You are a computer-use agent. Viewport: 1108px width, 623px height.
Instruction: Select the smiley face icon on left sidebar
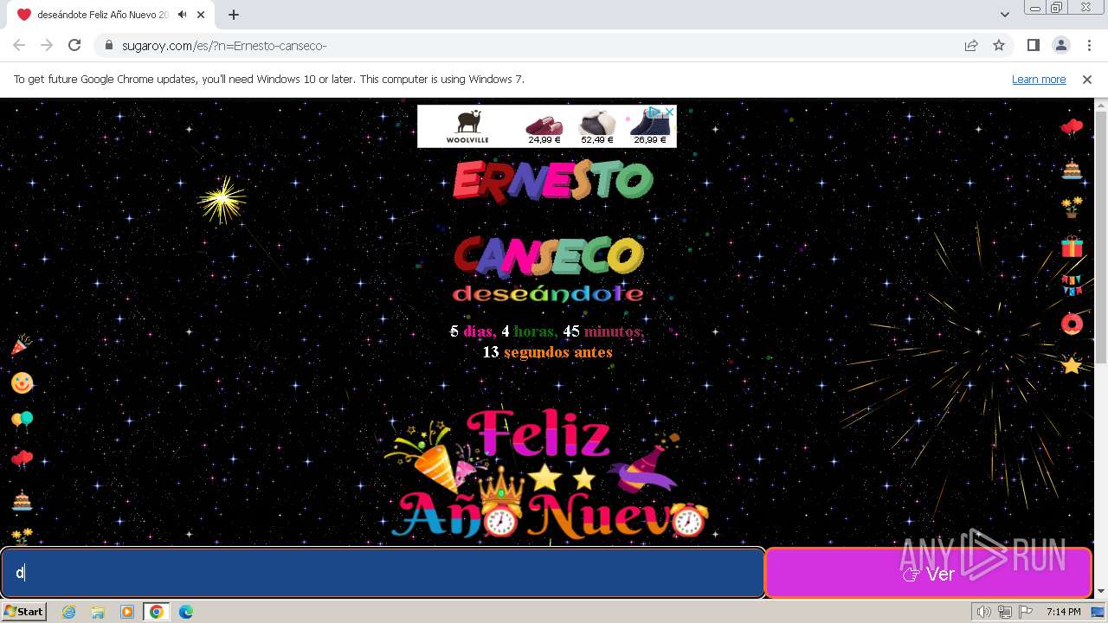click(x=22, y=382)
